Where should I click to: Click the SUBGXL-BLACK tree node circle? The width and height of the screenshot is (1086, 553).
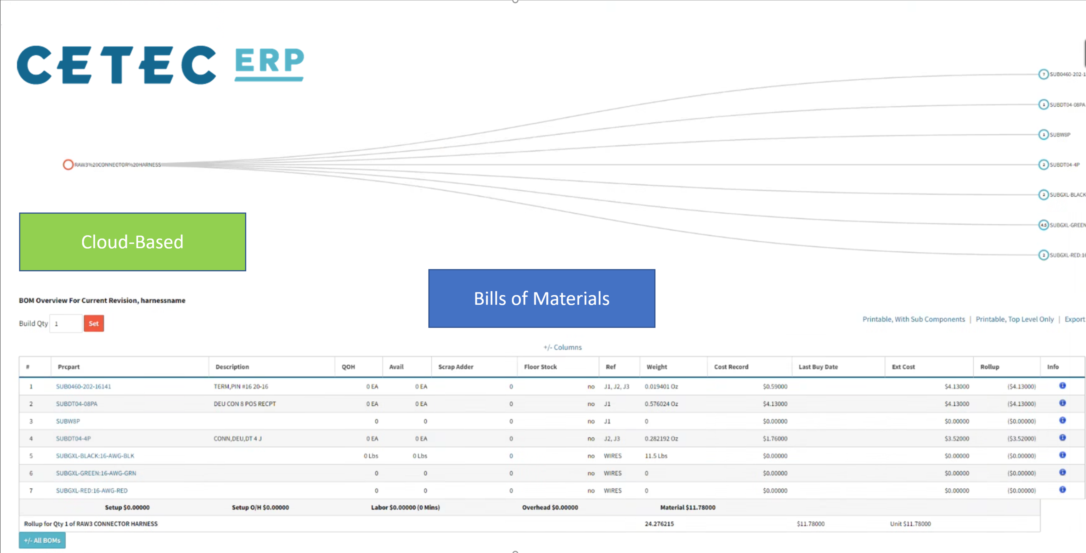click(1043, 194)
